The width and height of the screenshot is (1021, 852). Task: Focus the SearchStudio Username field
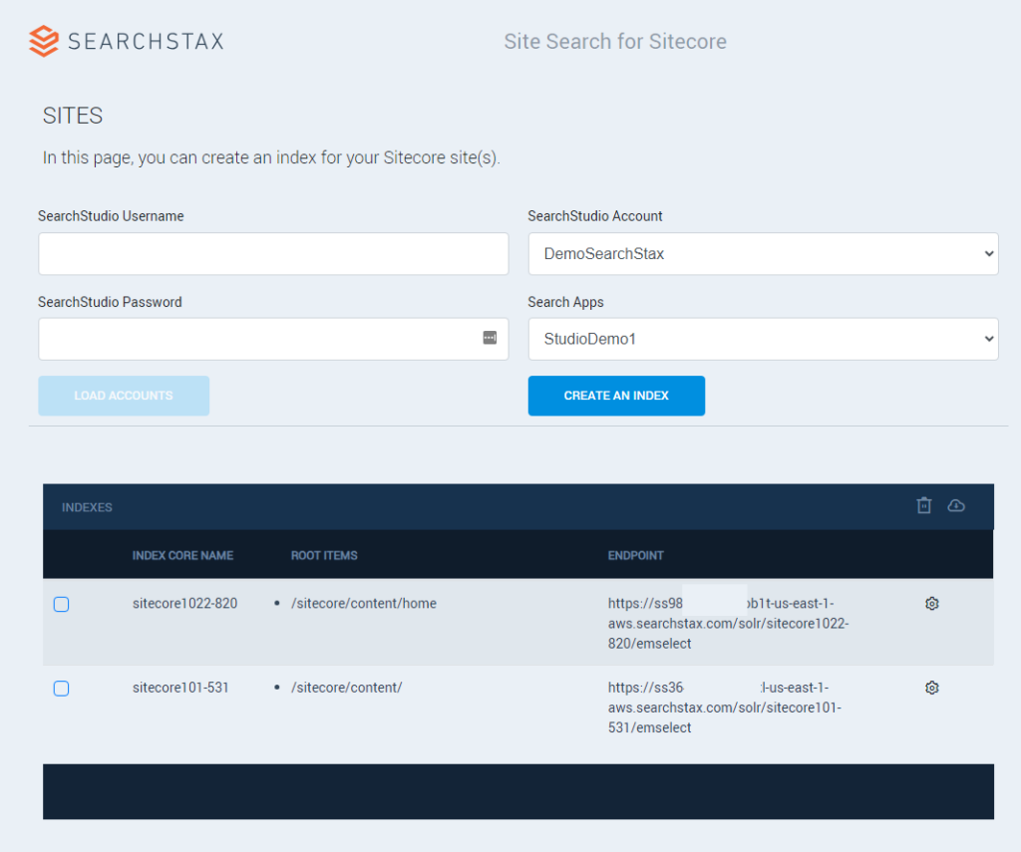click(273, 254)
